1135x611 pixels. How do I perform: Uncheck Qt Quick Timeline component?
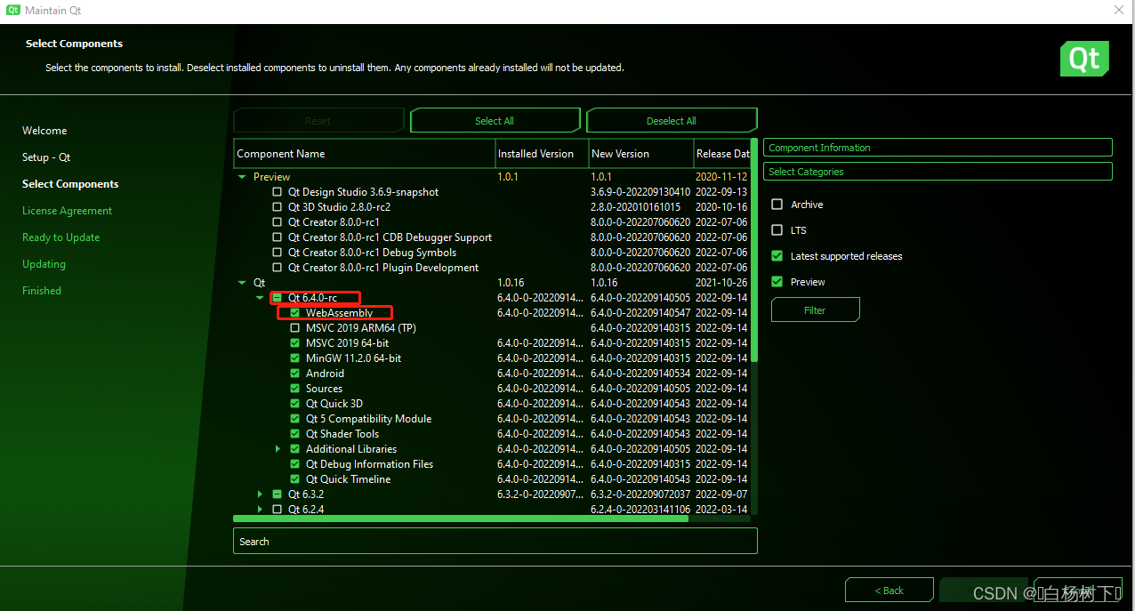[295, 479]
